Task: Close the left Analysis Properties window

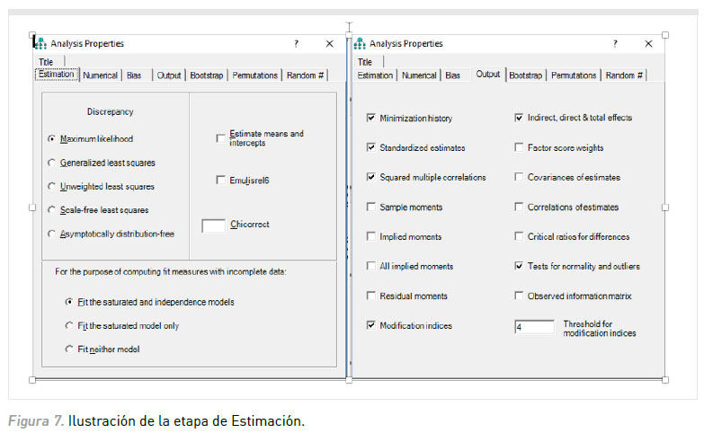Action: (330, 43)
